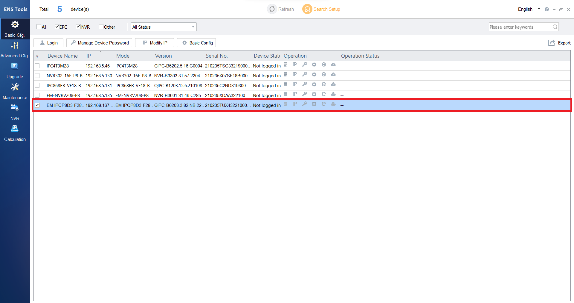Sort by the IP column header

point(89,56)
